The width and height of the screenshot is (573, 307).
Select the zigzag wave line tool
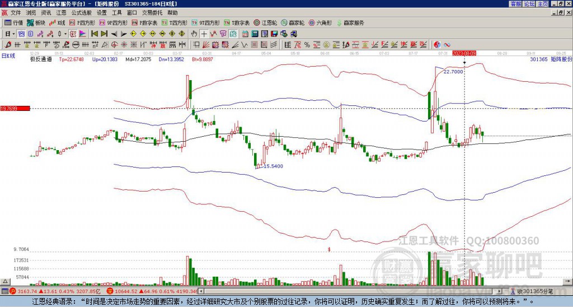[244, 45]
